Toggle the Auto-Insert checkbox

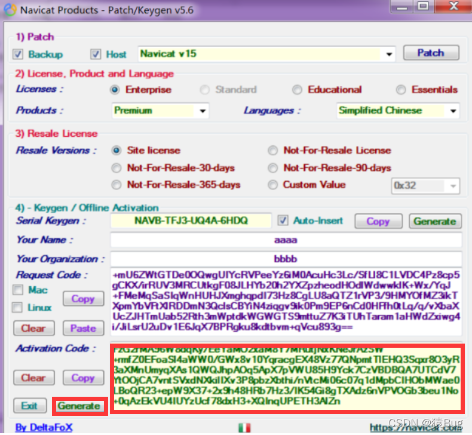[x=283, y=220]
